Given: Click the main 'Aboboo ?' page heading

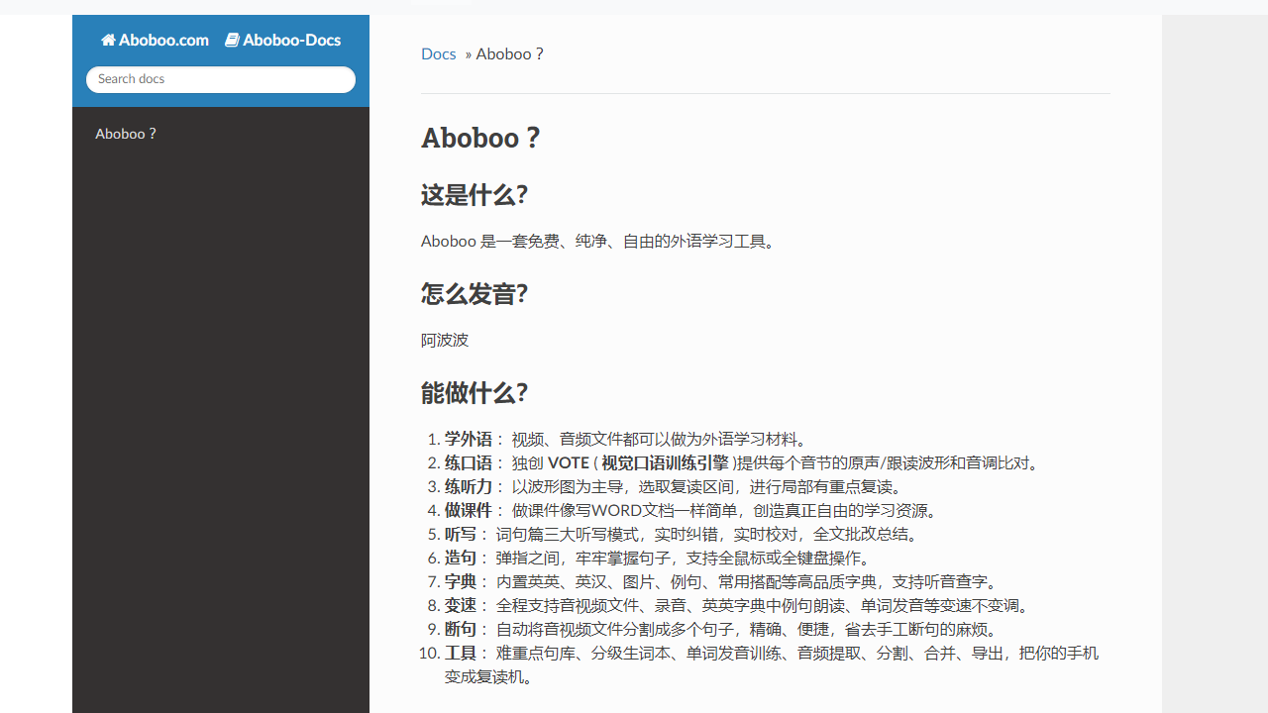Looking at the screenshot, I should (x=480, y=138).
